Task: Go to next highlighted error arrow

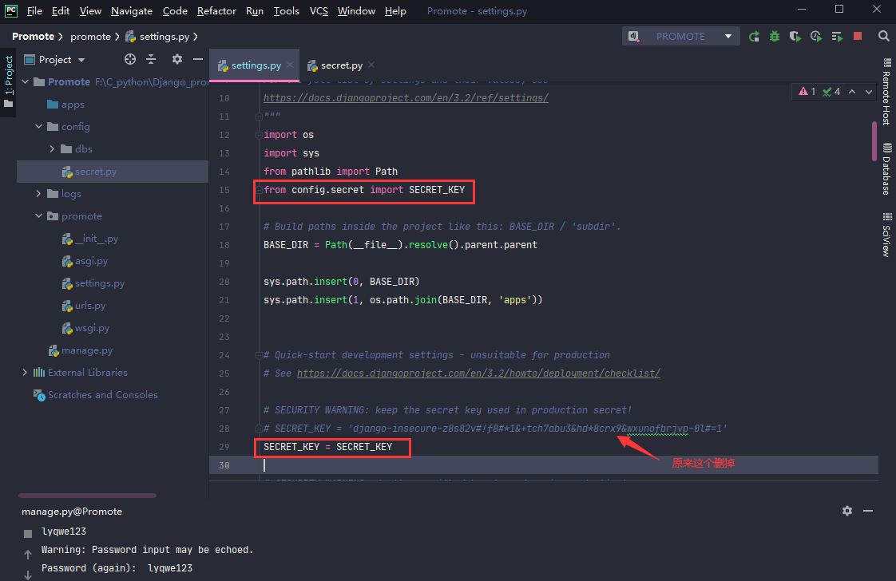Action: click(x=869, y=92)
